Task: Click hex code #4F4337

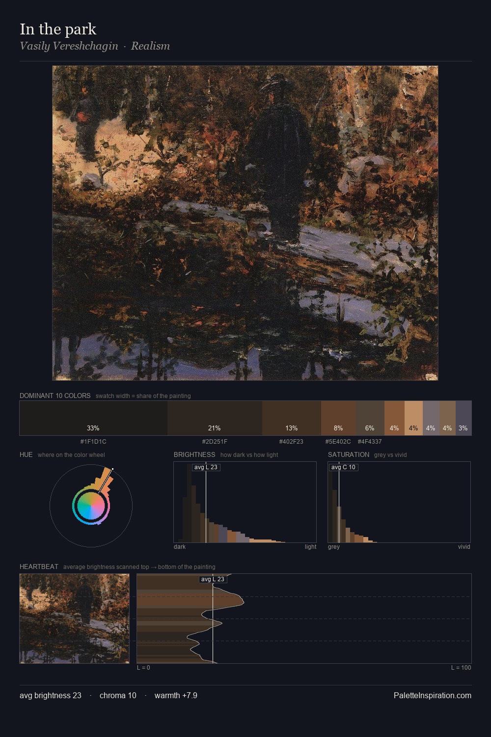Action: tap(370, 442)
